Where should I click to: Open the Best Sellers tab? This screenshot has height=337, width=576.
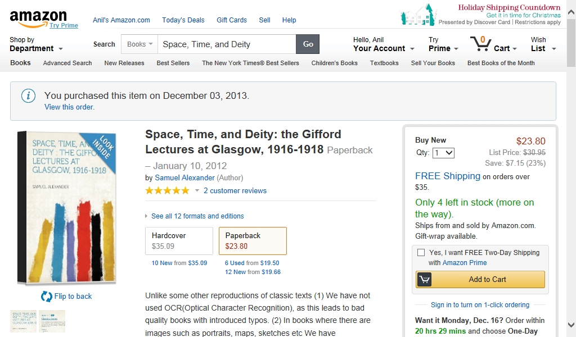tap(173, 63)
